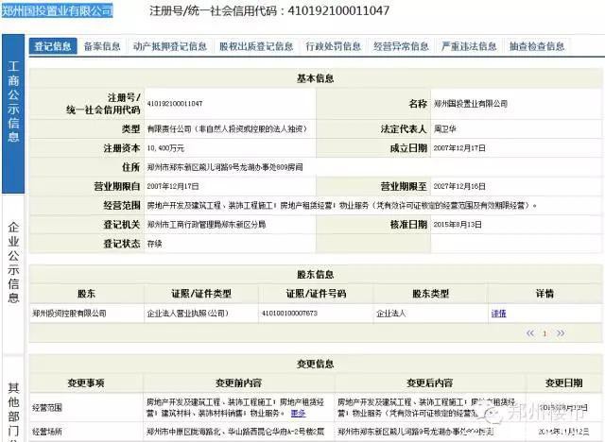Screen dimensions: 605x442
Task: Click 经营场所 row in change table
Action: click(315, 432)
